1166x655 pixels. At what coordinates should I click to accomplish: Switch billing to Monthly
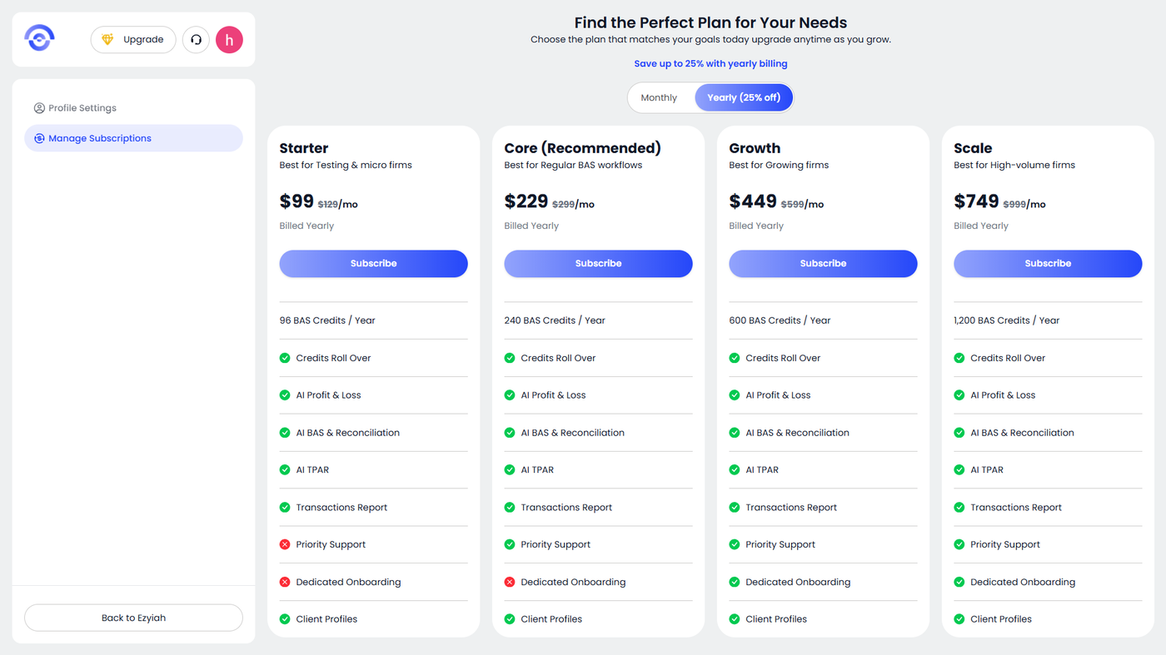(x=659, y=97)
